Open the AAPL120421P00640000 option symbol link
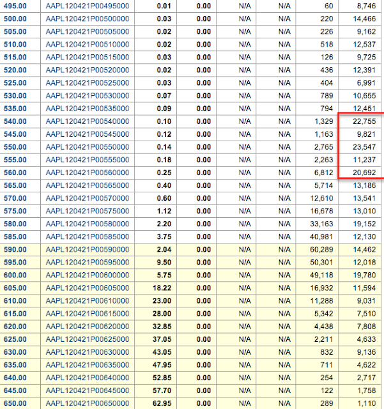Screen dimensions: 384x409 click(88, 378)
